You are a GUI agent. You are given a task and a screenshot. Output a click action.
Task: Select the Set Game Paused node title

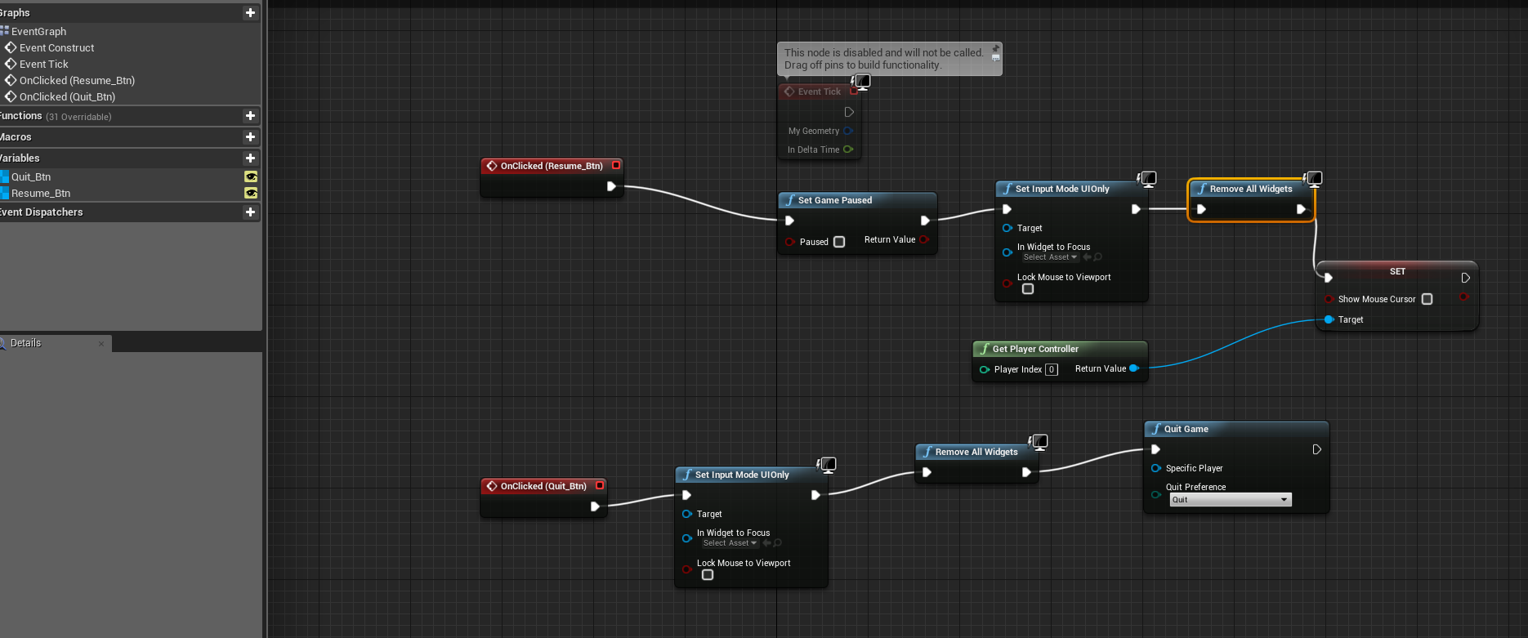point(835,200)
